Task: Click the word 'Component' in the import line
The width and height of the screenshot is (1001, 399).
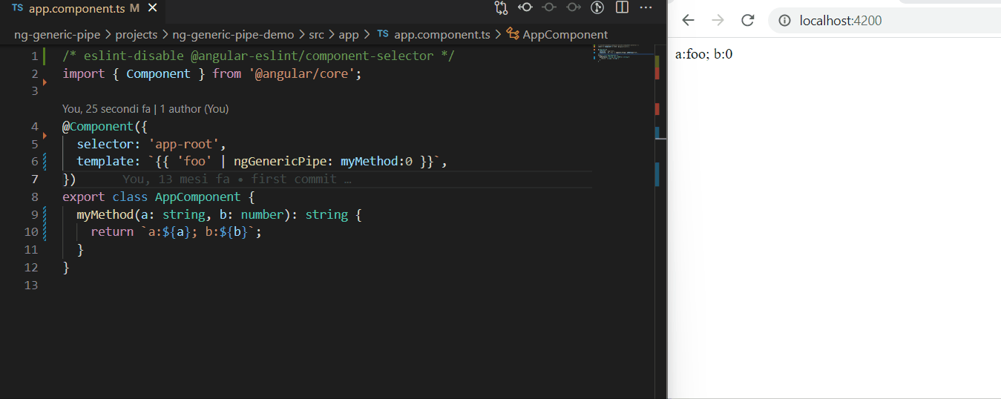Action: (158, 74)
